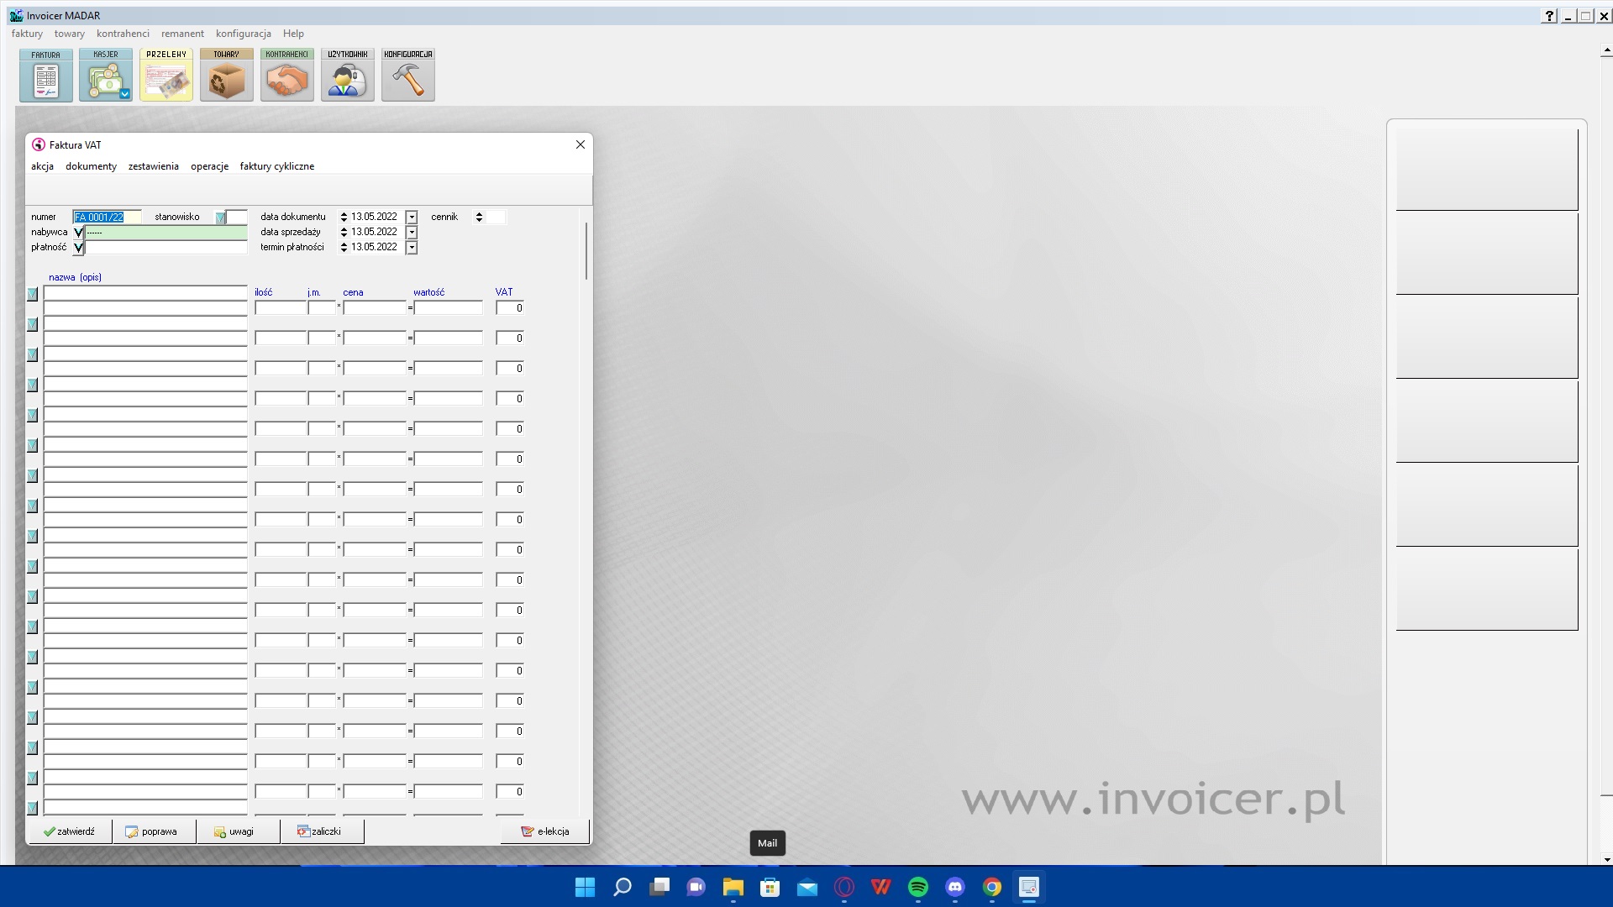Click the KONTRAHENCI handshake toolbar icon

pyautogui.click(x=287, y=76)
